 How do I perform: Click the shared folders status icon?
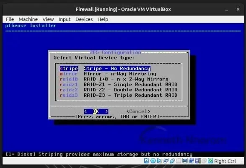point(179,161)
